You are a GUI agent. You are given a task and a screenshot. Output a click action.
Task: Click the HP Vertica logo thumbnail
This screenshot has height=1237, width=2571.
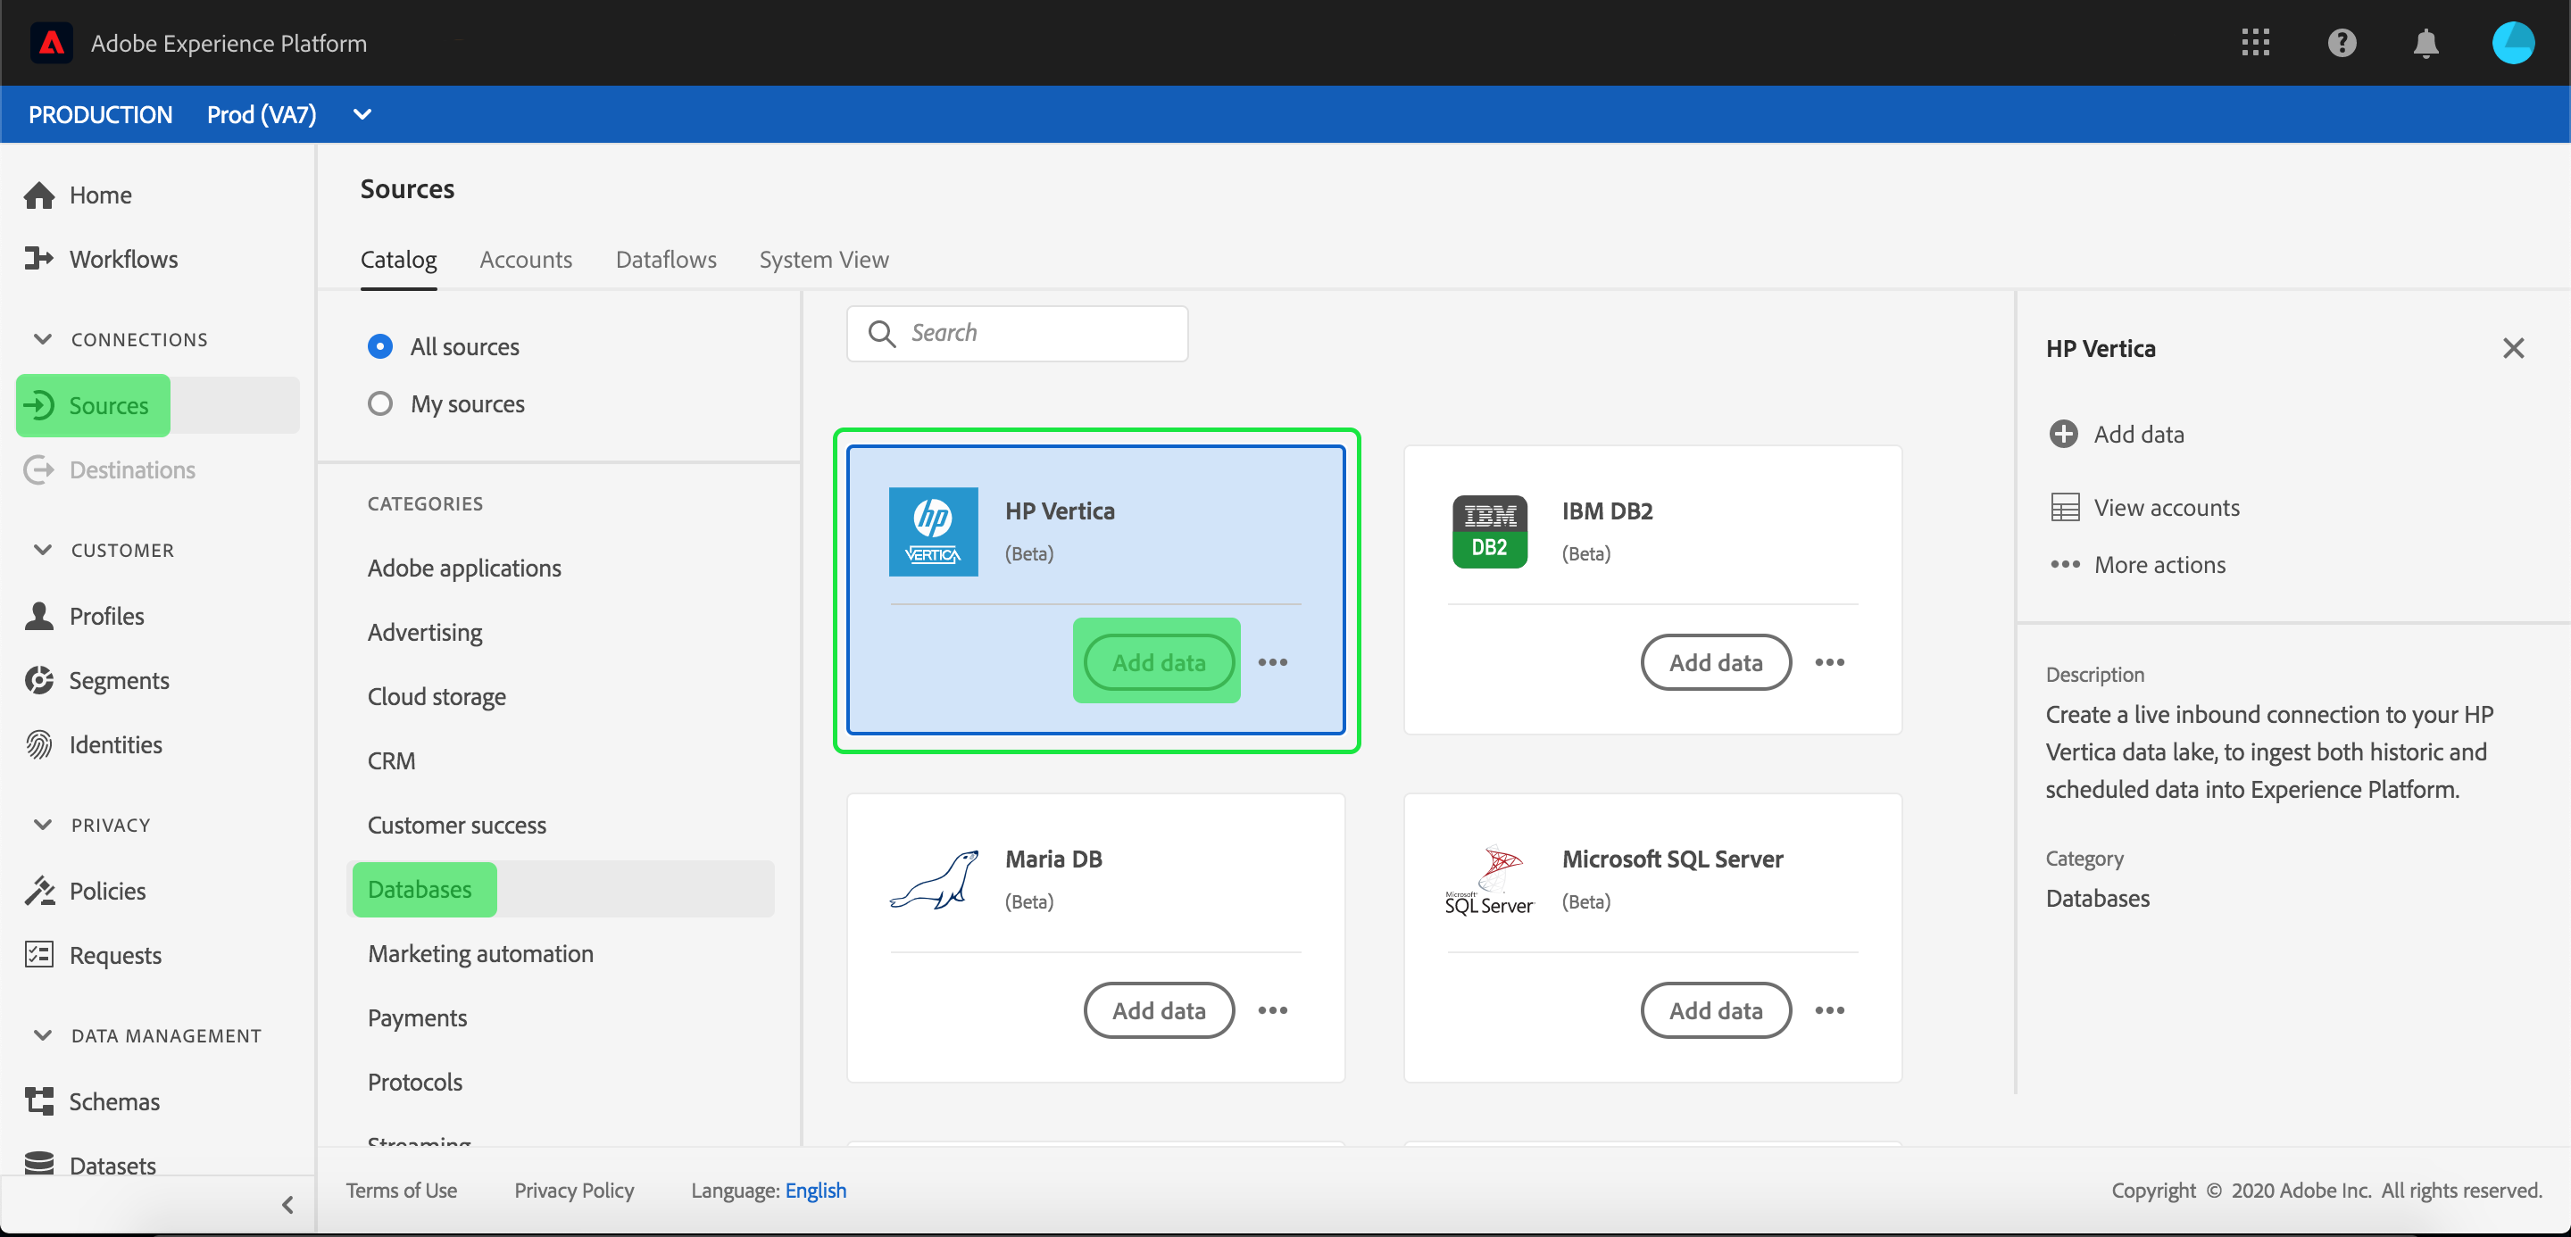(x=932, y=532)
